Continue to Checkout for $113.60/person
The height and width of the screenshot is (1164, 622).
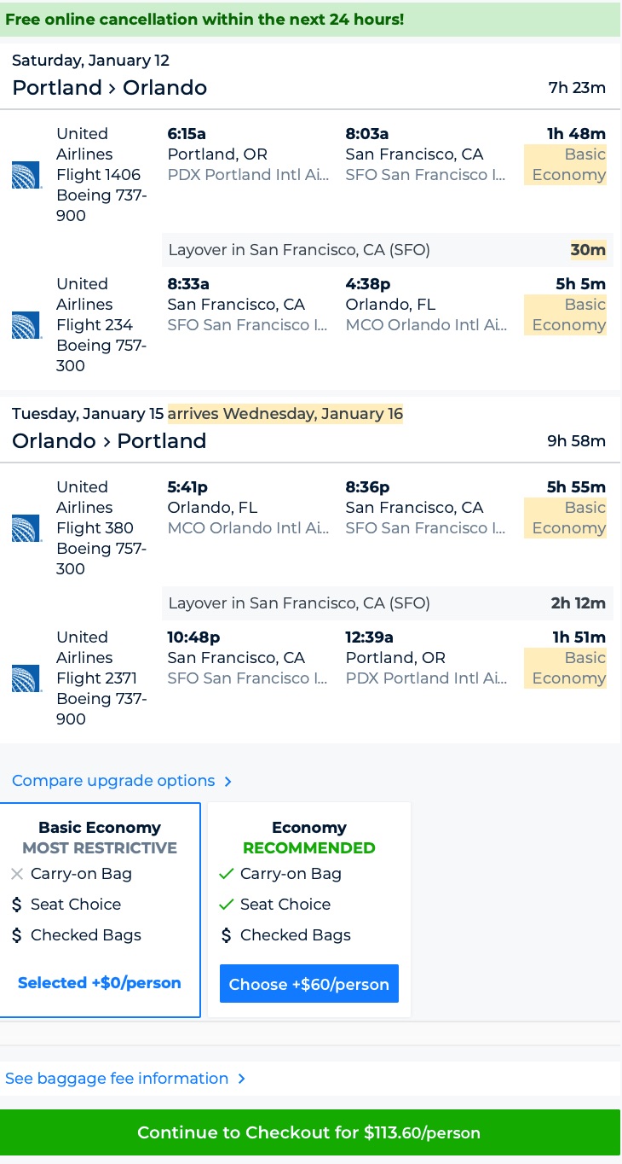coord(309,1132)
